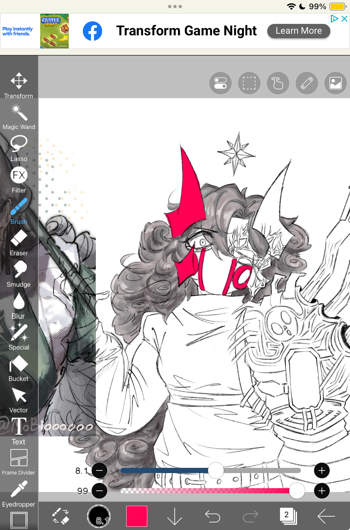
Task: Hide toolbar with the down arrow
Action: tap(175, 516)
